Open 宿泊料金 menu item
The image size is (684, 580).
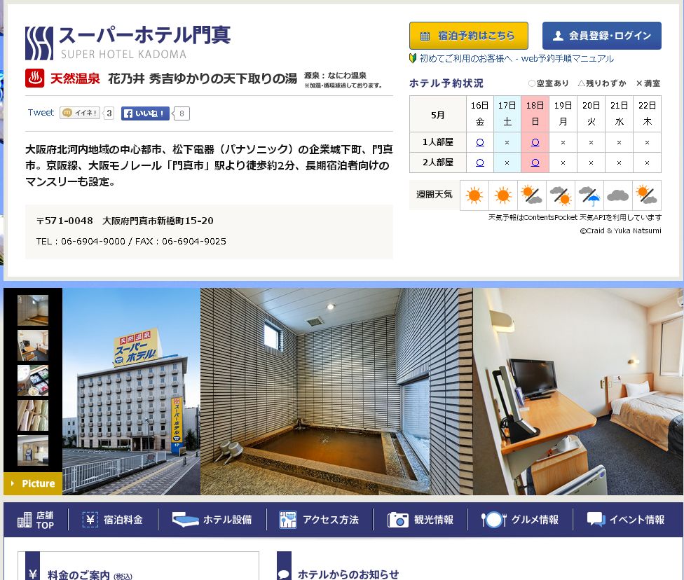113,520
